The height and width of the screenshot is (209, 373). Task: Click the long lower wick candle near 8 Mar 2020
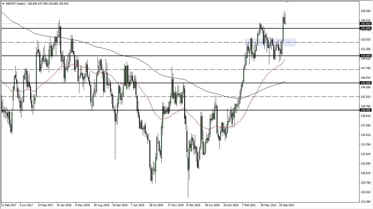pos(188,173)
